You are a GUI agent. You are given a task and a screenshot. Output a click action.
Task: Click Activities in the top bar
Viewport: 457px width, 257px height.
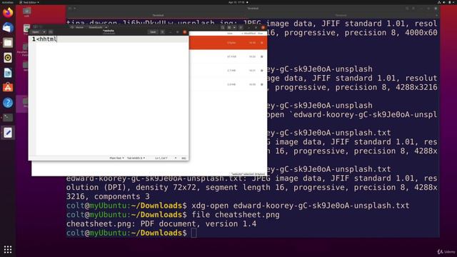click(7, 2)
